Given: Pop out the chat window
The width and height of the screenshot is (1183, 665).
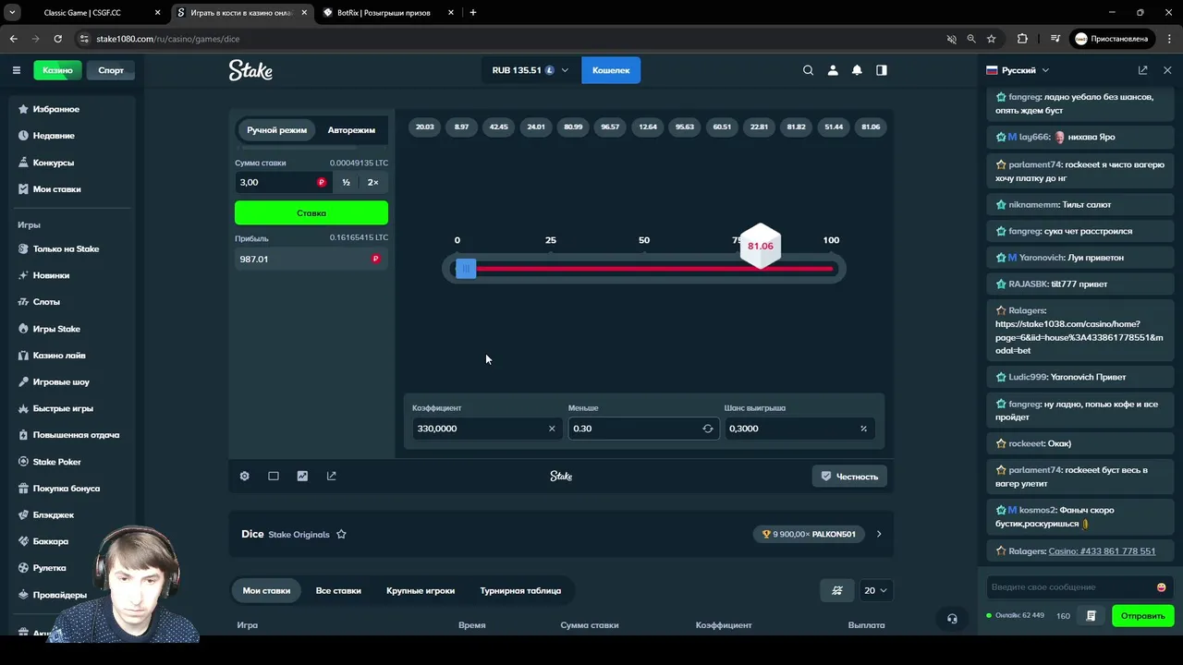Looking at the screenshot, I should 1143,70.
